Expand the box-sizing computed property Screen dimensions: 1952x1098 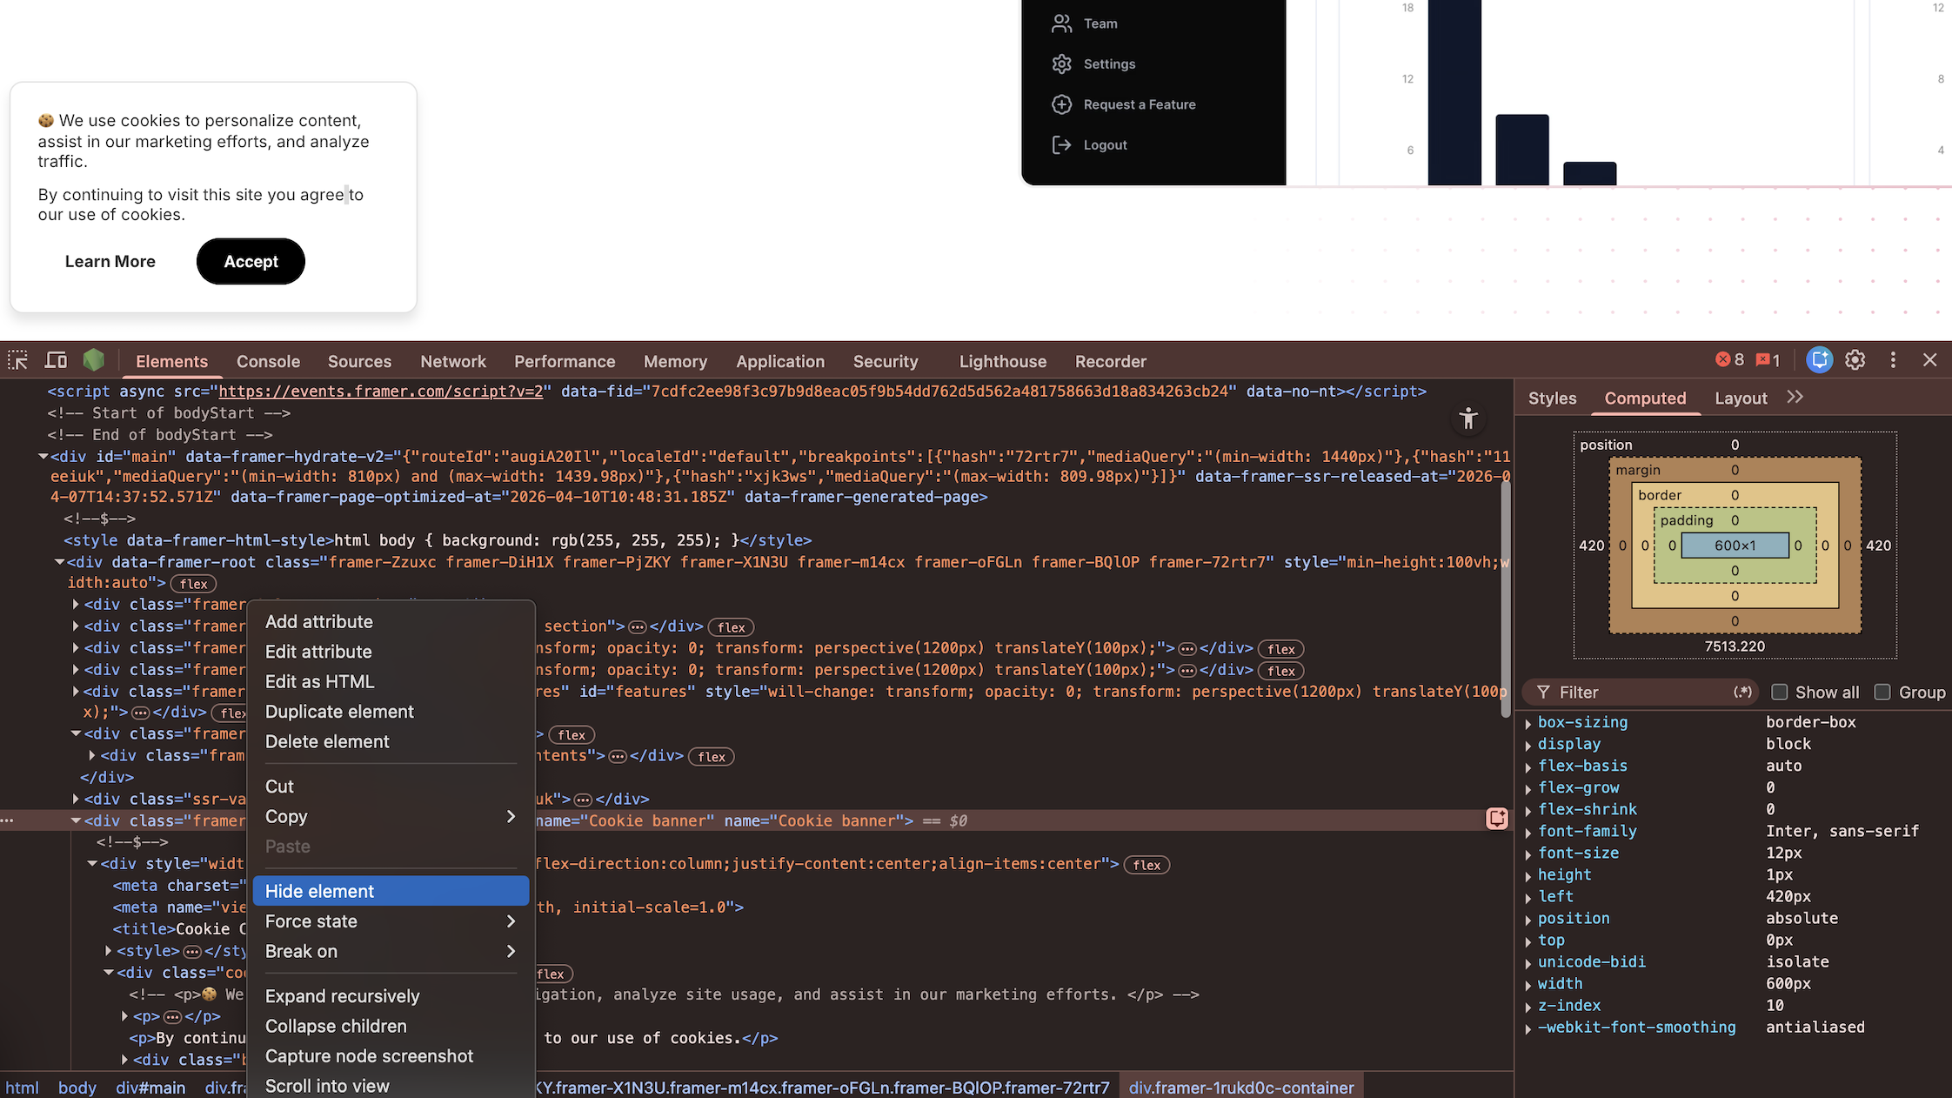click(x=1529, y=723)
